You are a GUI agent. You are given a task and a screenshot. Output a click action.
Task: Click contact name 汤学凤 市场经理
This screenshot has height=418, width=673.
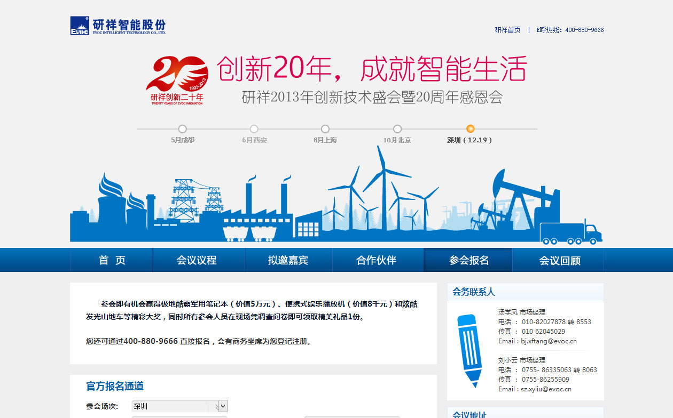coord(522,312)
